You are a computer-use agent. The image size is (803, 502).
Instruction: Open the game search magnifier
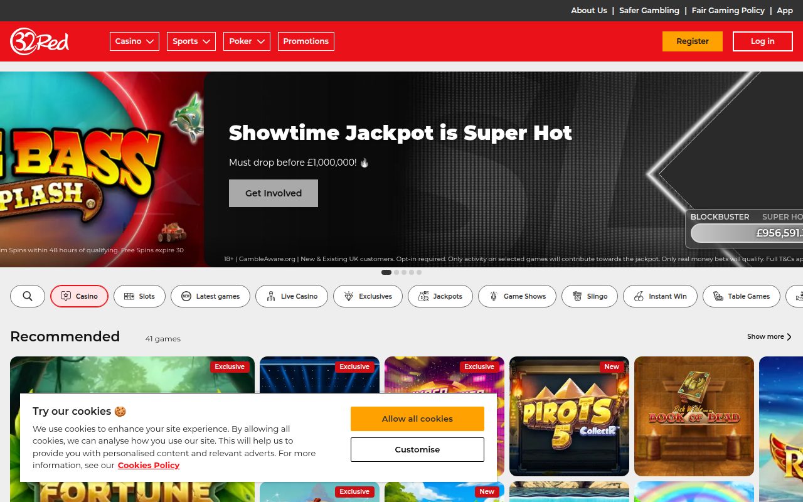coord(28,296)
